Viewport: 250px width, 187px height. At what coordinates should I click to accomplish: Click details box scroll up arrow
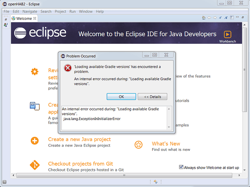(x=169, y=109)
